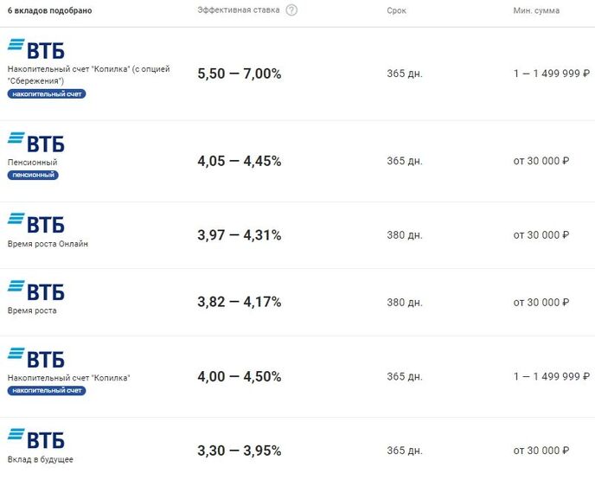Open the Вклад в будущее deposit
The height and width of the screenshot is (480, 595).
tap(41, 459)
